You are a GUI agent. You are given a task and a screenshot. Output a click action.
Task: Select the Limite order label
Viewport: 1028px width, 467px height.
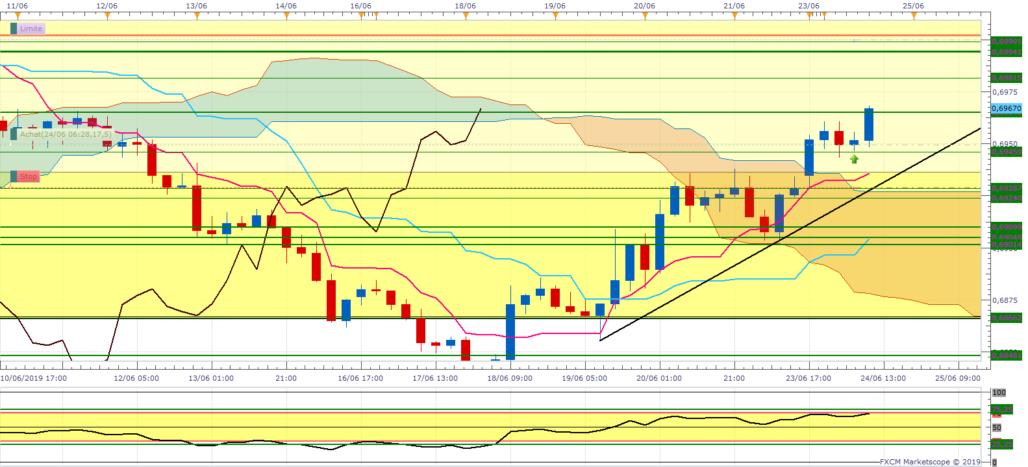pyautogui.click(x=31, y=29)
